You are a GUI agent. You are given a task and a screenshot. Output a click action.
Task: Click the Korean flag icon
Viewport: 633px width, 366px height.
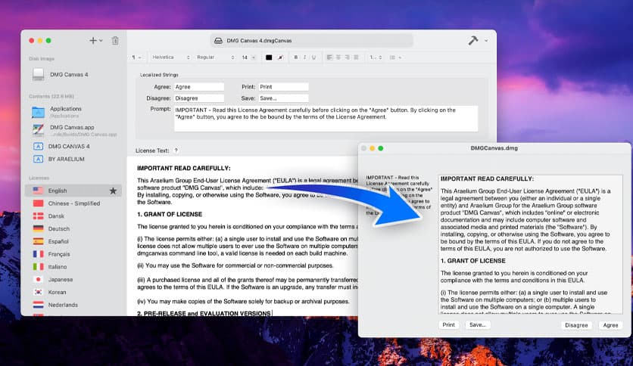[38, 292]
